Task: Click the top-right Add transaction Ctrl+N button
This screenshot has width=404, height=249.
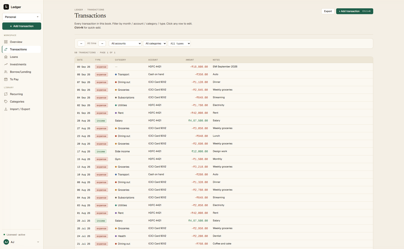Action: tap(354, 11)
